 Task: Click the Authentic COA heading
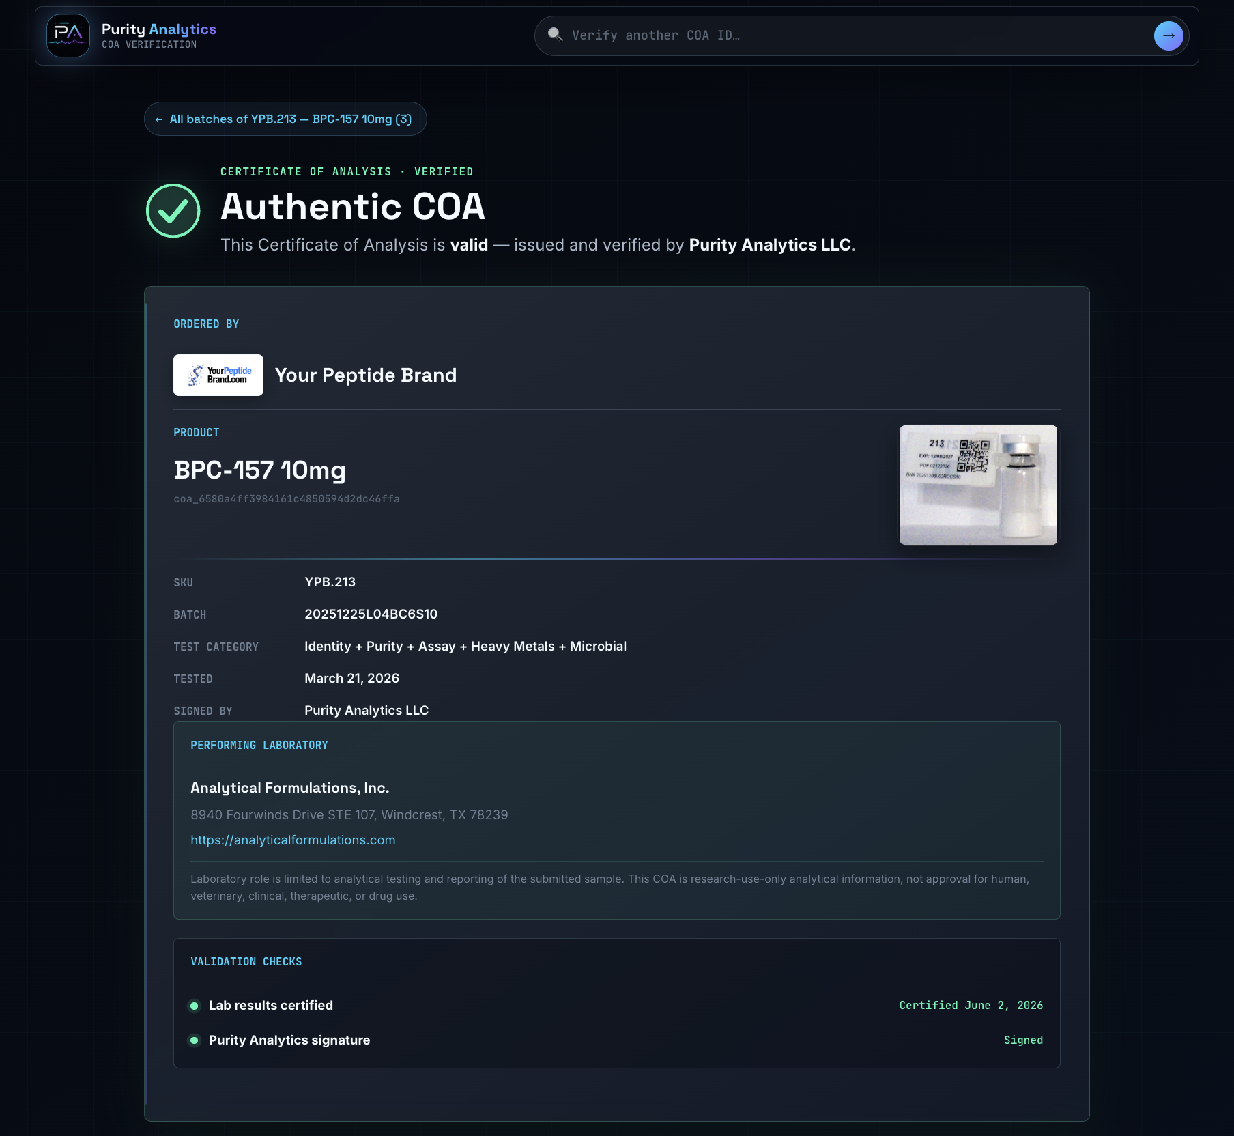(353, 206)
